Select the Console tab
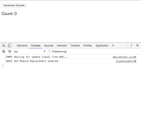The width and height of the screenshot is (141, 115). tap(36, 45)
